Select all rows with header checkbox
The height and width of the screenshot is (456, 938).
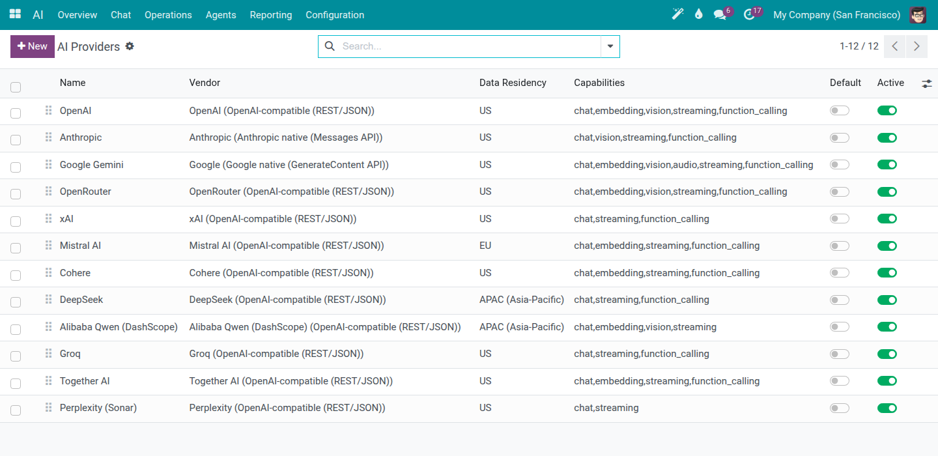16,87
